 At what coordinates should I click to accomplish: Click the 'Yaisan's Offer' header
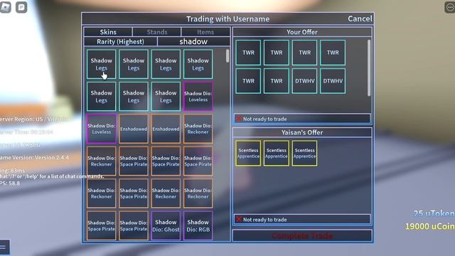click(302, 132)
